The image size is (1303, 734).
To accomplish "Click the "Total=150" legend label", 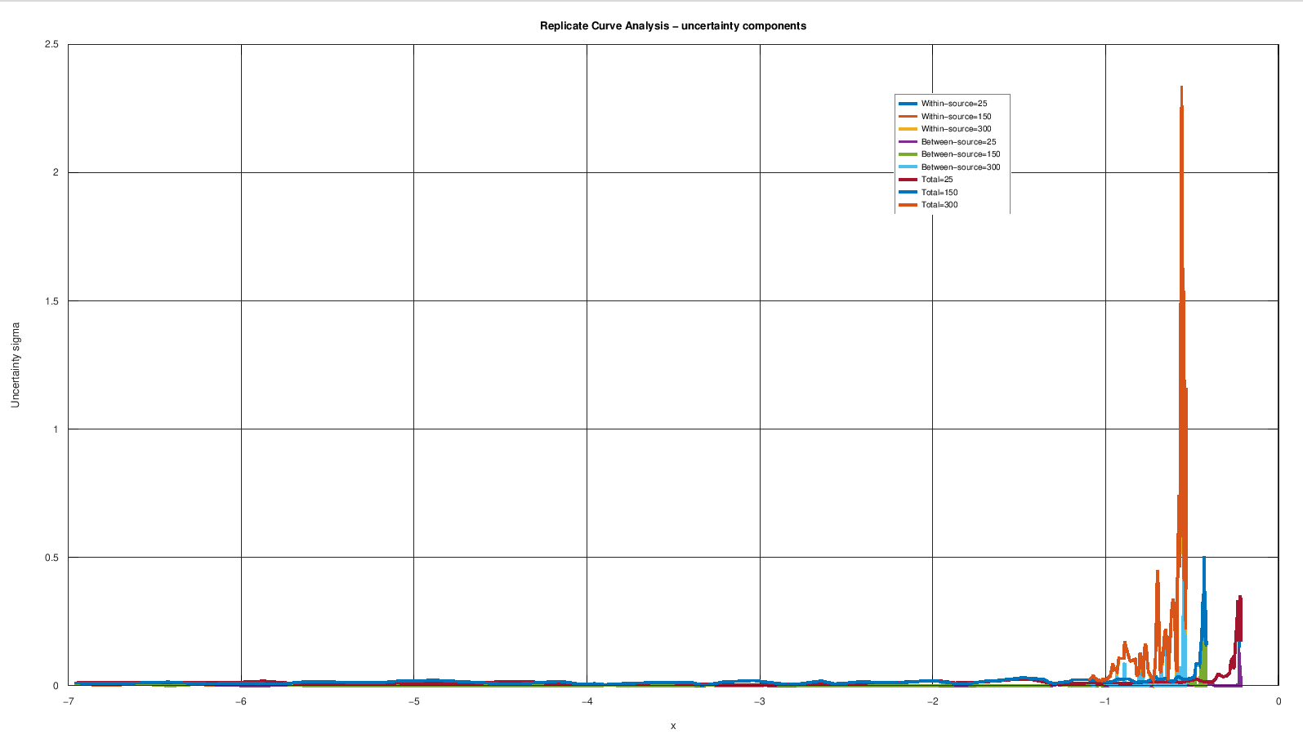I will click(x=939, y=193).
